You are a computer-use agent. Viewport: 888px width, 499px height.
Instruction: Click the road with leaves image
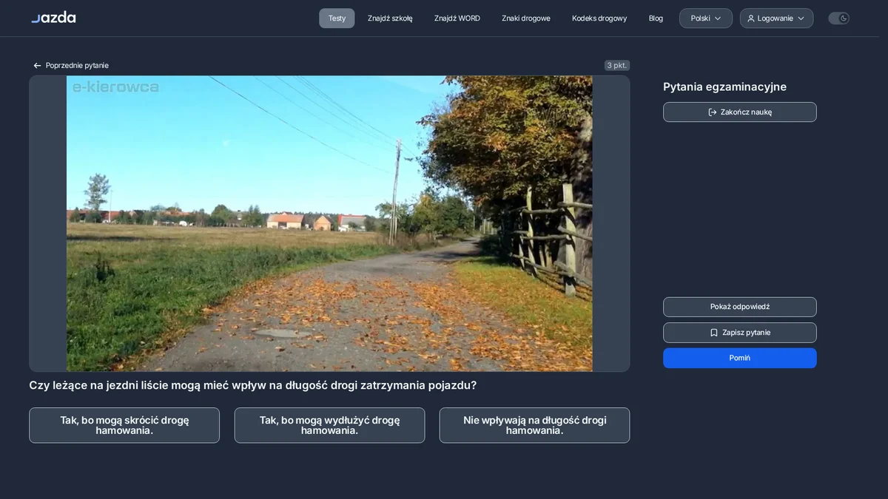[x=329, y=223]
